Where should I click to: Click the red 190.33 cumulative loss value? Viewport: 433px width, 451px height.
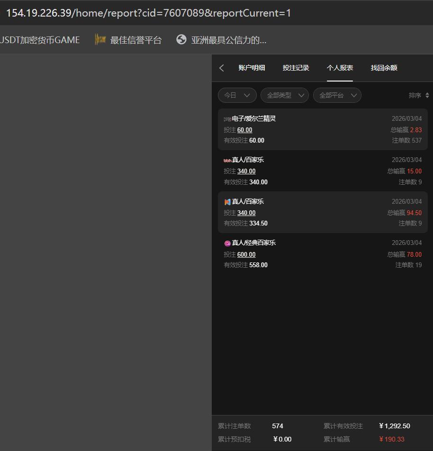(x=392, y=439)
